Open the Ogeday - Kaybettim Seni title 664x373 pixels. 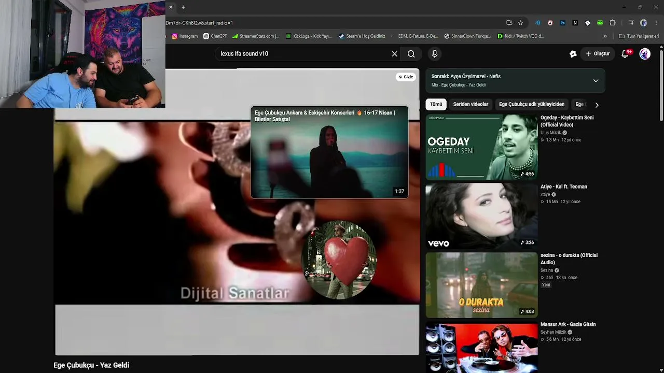click(567, 121)
